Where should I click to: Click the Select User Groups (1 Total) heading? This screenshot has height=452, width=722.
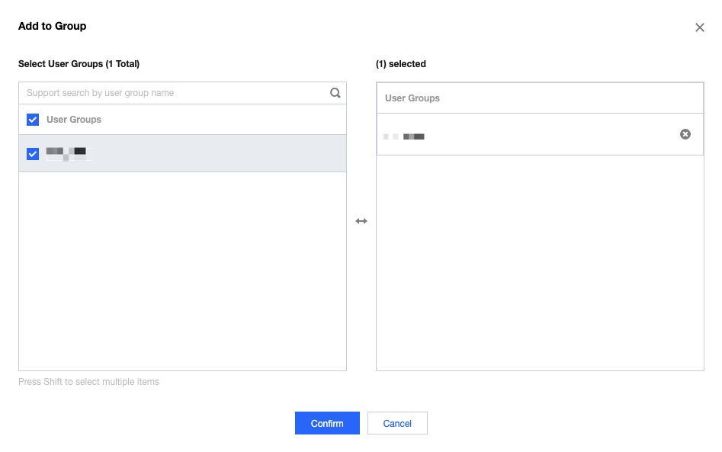pos(79,64)
